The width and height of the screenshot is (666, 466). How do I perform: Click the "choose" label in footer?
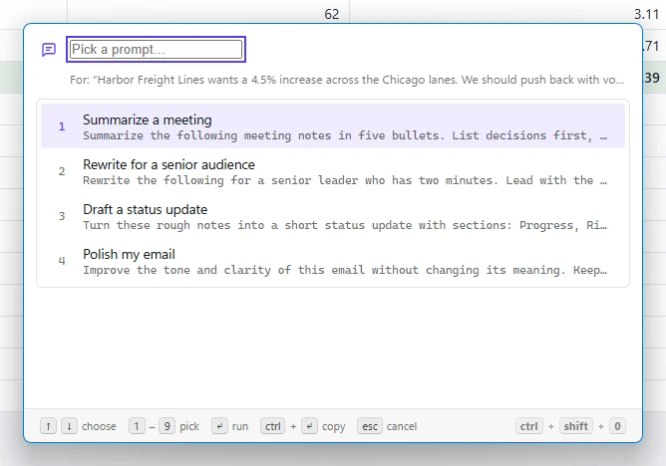click(99, 426)
